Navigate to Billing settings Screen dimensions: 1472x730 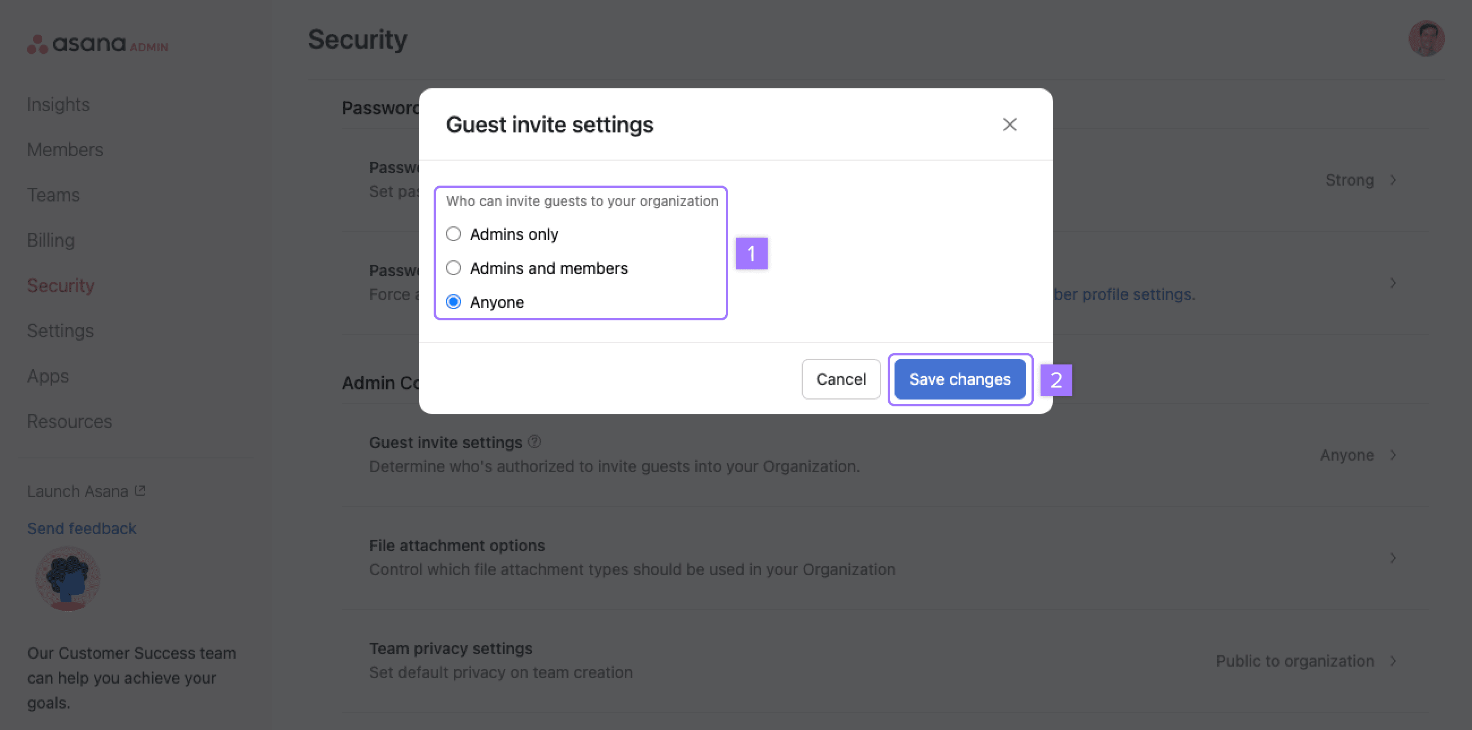51,240
